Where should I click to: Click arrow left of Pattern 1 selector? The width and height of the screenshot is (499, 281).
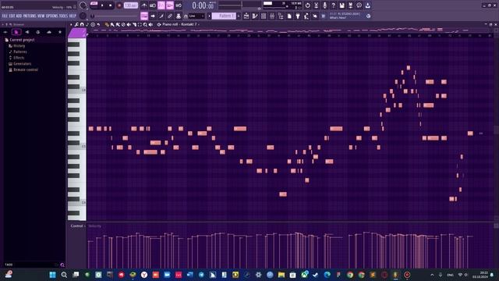click(x=210, y=16)
